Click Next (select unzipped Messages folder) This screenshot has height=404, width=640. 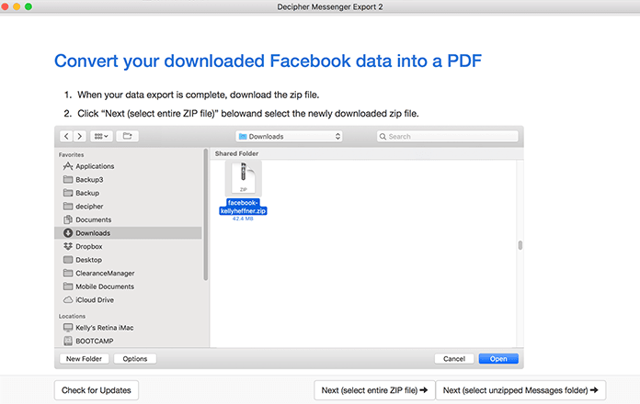coord(520,390)
